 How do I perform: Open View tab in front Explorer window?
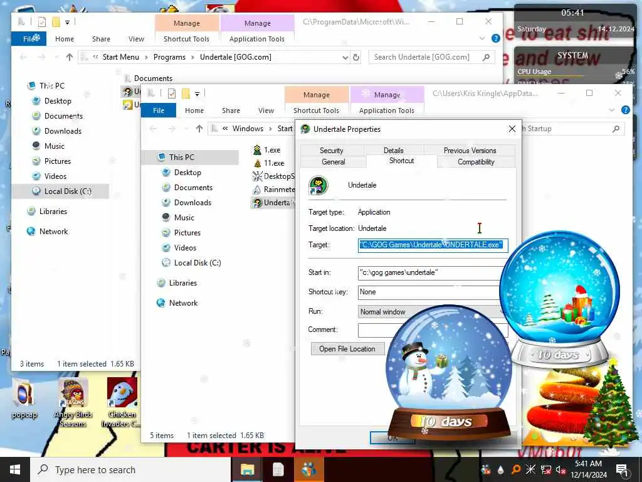pos(266,110)
